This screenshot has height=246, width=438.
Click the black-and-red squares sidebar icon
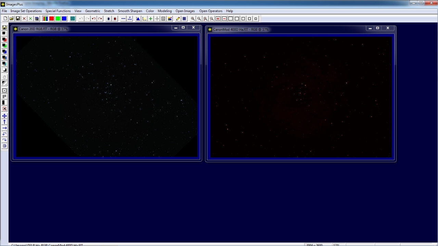[x=4, y=40]
